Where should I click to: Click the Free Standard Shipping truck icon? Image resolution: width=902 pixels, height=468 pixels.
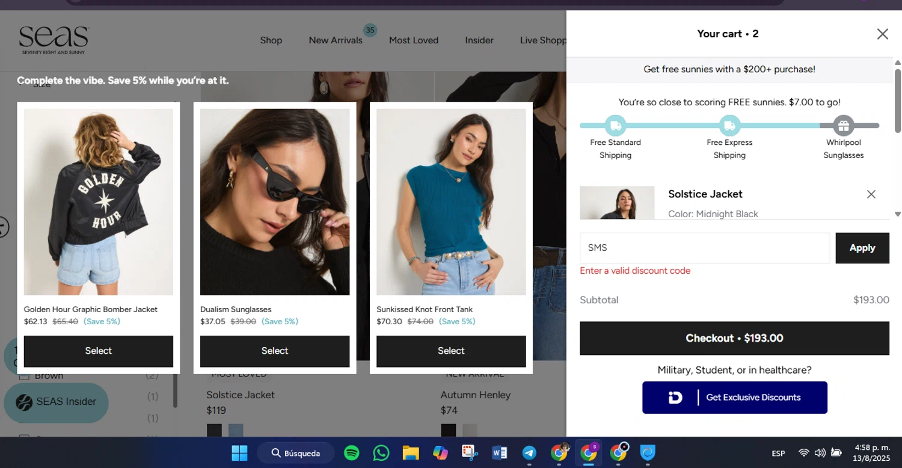[x=615, y=126]
